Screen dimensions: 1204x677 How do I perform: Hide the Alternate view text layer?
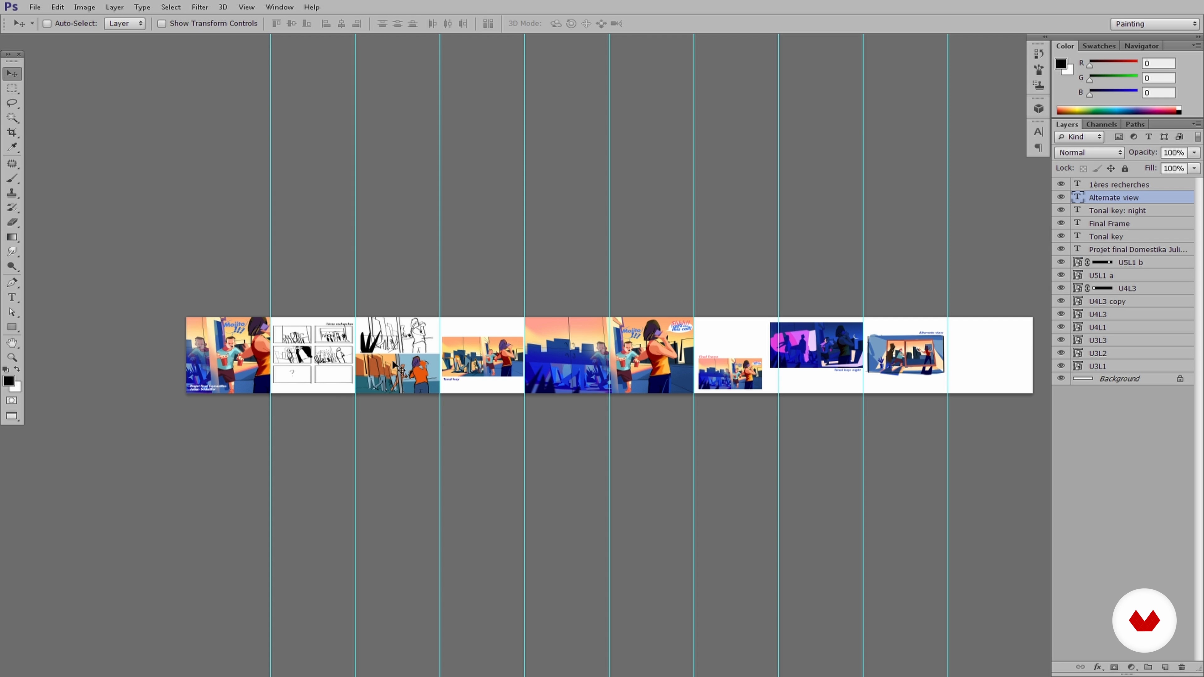1061,197
